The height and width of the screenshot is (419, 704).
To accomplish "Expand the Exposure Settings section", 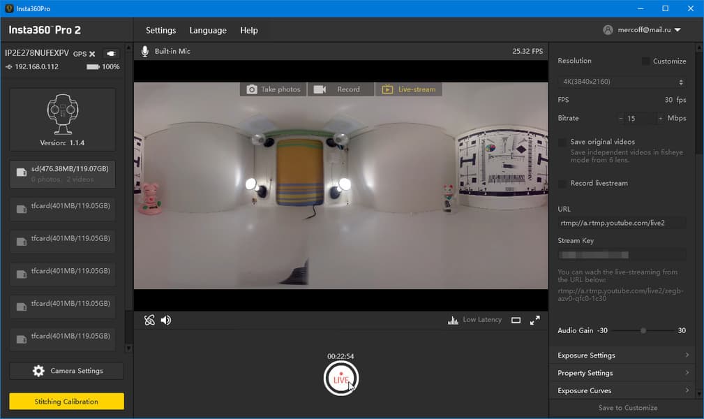I will click(x=622, y=355).
